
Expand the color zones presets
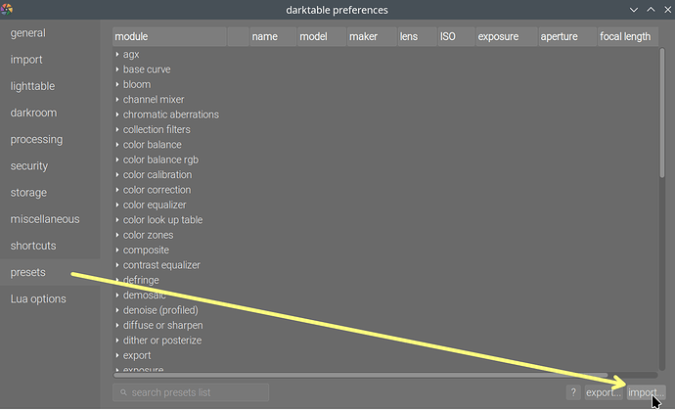117,235
